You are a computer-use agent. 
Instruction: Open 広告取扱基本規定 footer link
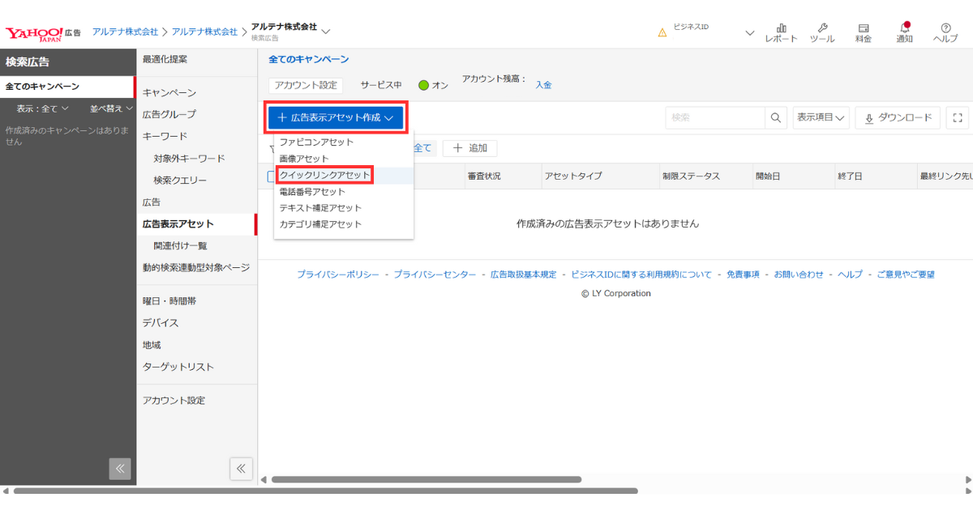[x=524, y=274]
